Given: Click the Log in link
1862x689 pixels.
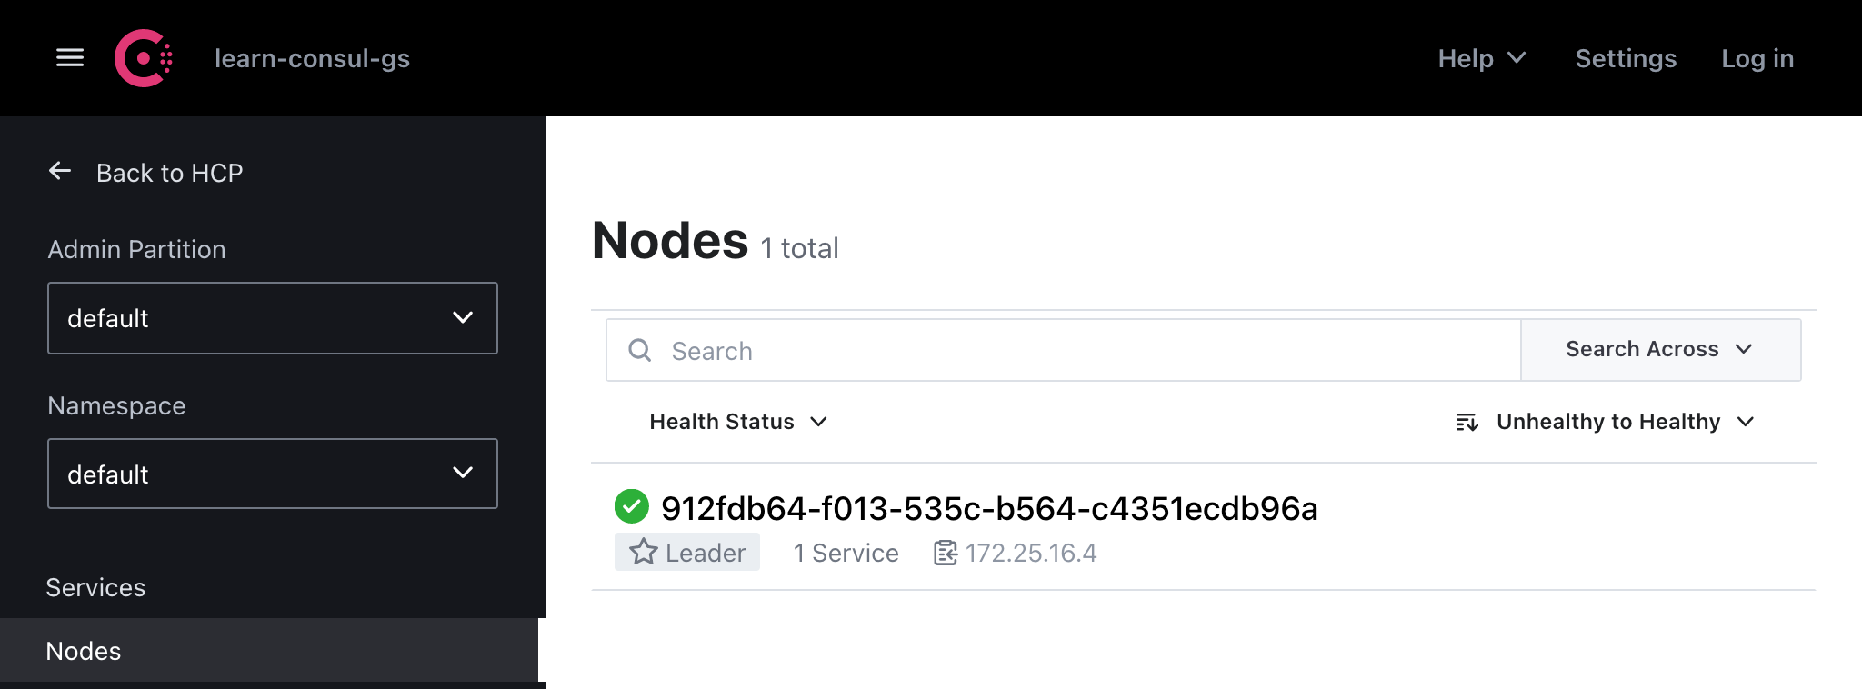Looking at the screenshot, I should (x=1757, y=58).
